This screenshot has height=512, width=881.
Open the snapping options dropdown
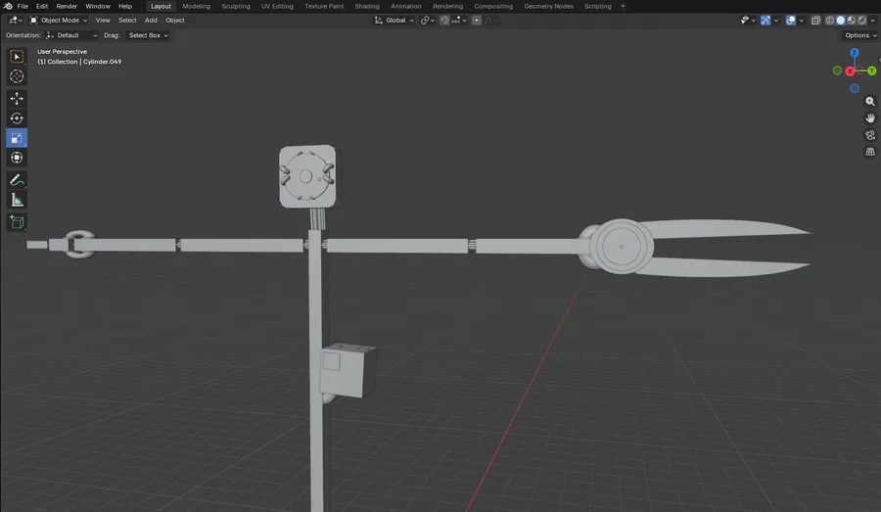[x=459, y=21]
